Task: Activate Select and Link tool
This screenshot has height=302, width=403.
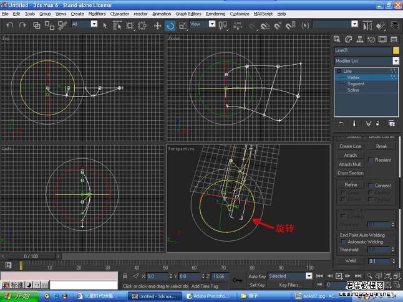Action: (x=37, y=25)
